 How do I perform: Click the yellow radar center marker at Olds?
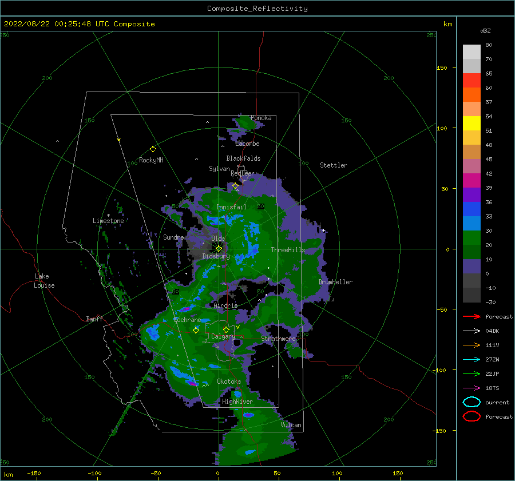point(219,249)
